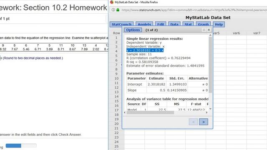Open the Stat menu
This screenshot has width=267, height=150.
[188, 24]
